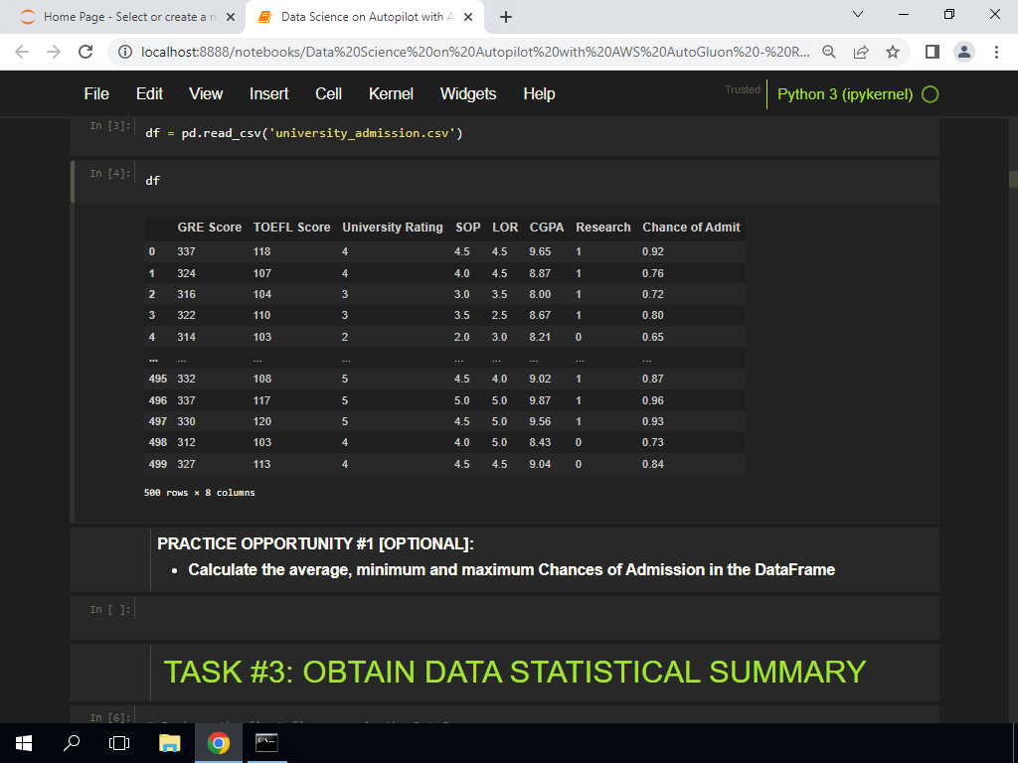Bookmark this page with the star

pos(893,52)
